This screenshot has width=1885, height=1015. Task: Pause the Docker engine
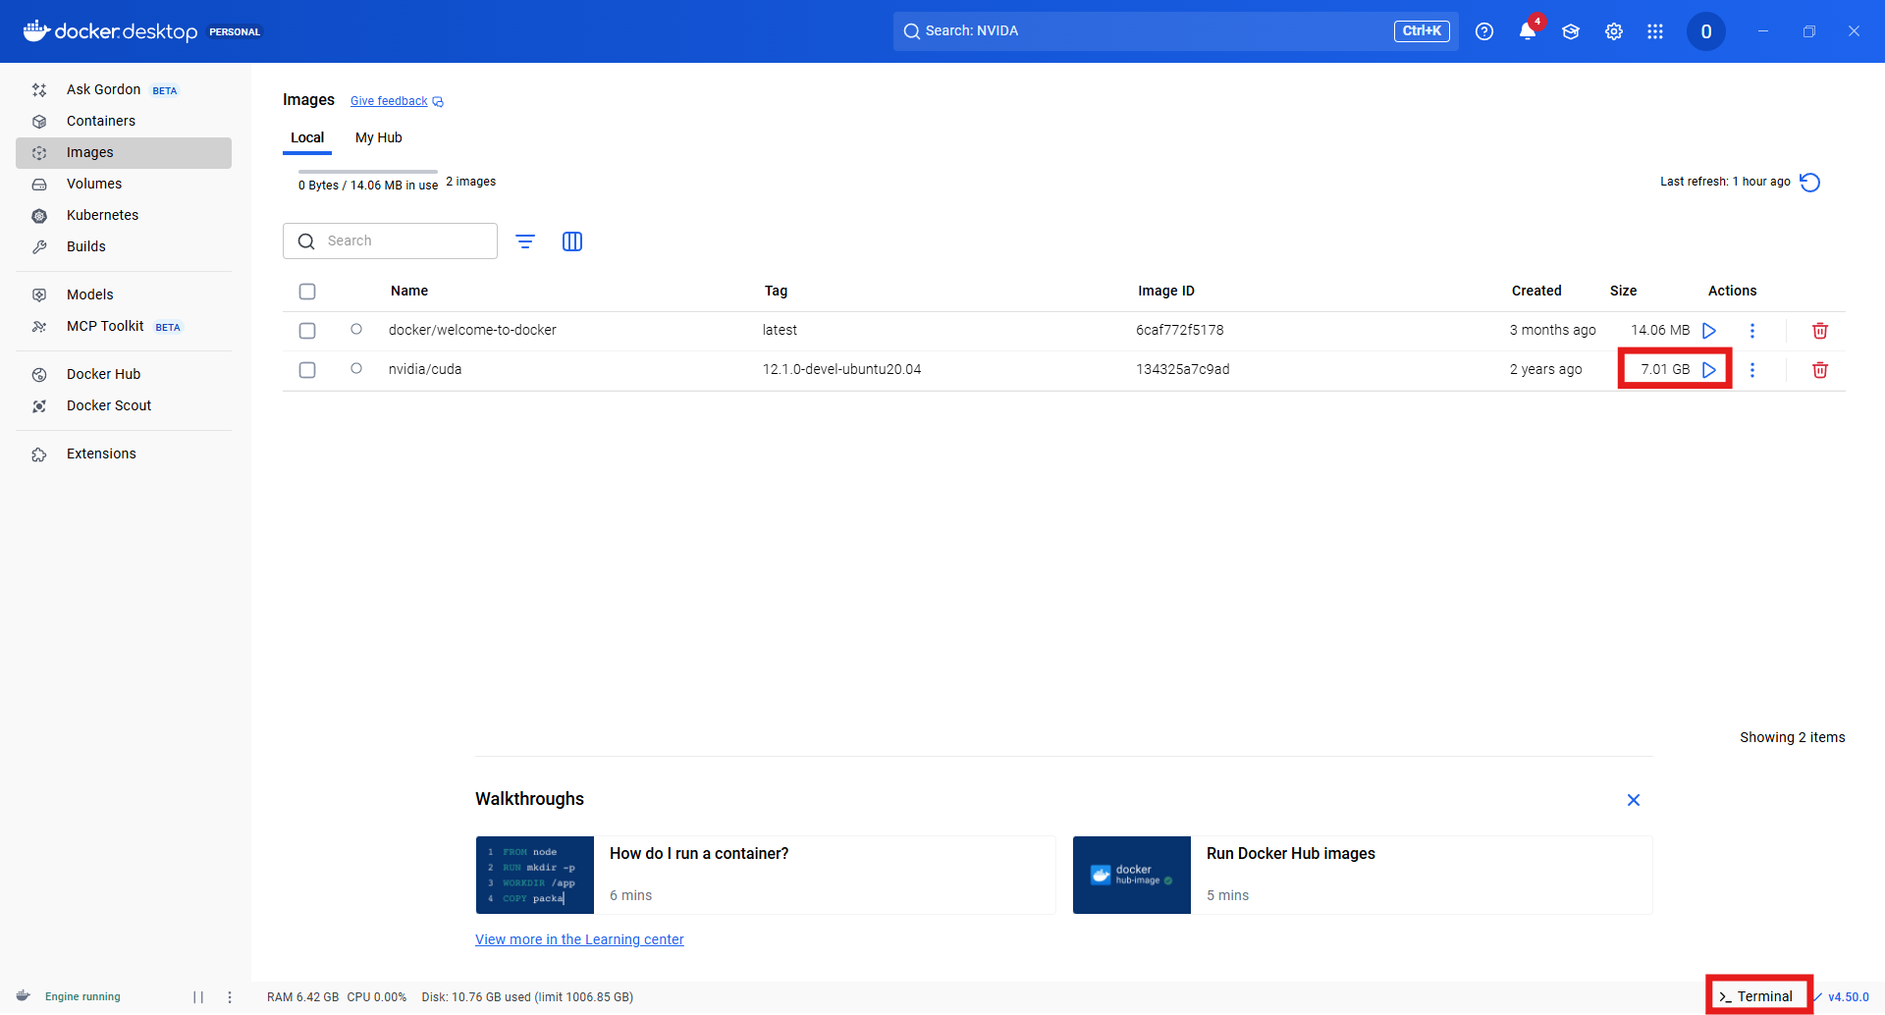pyautogui.click(x=198, y=997)
